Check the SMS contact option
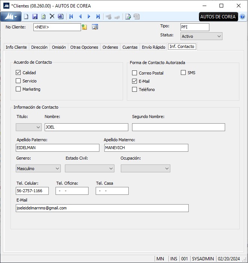This screenshot has height=263, width=248. (183, 73)
